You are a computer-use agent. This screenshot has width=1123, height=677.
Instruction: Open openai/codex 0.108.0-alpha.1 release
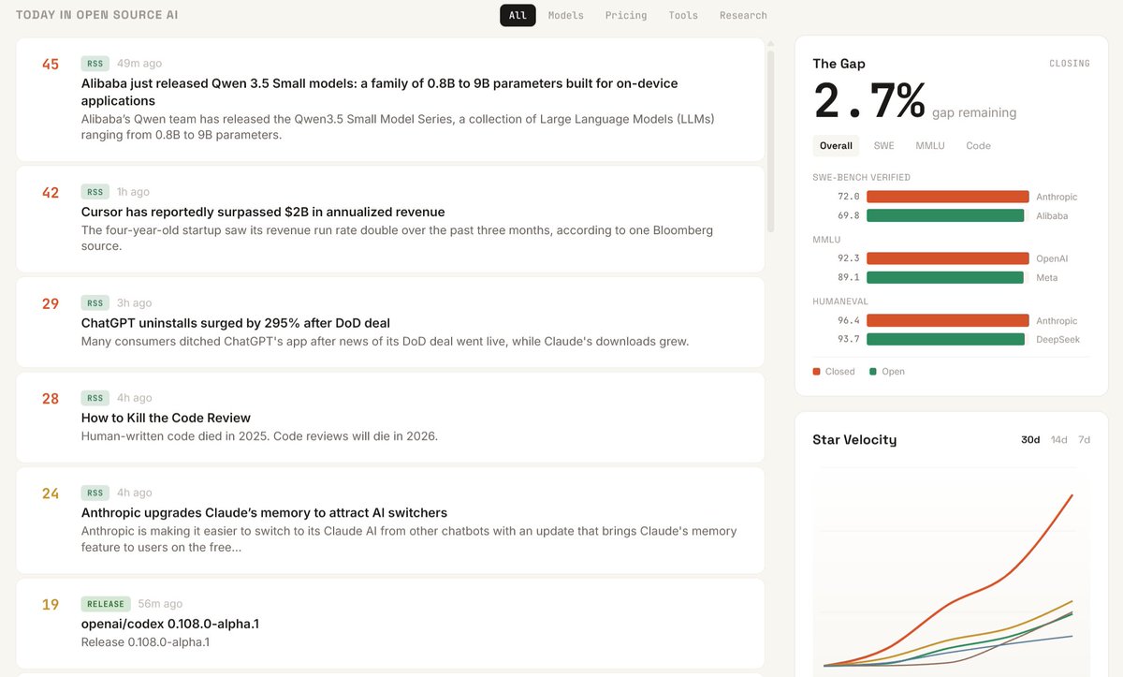pos(170,624)
